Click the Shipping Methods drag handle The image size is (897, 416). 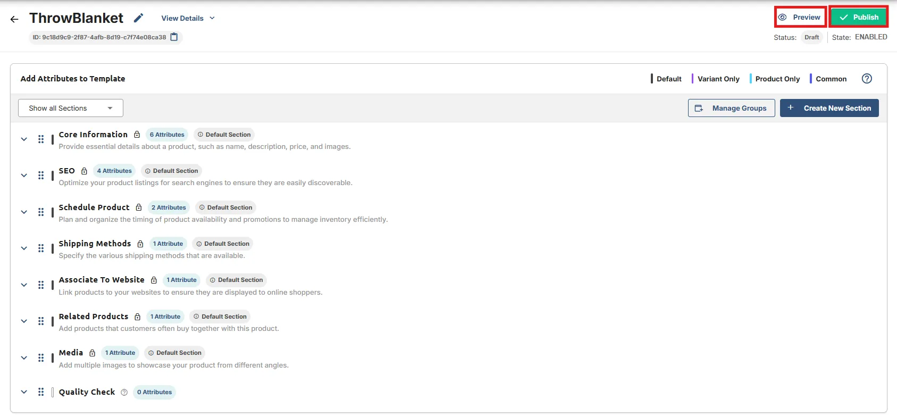tap(41, 248)
